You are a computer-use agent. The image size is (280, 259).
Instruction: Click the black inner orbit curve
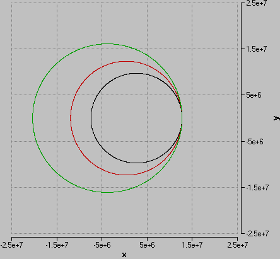click(x=91, y=118)
